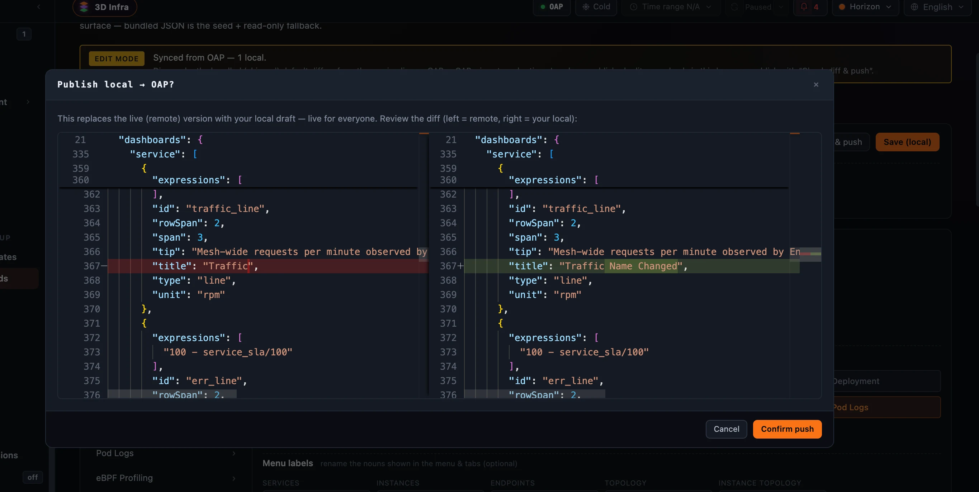Click "dashboards" sticky line in left pane

click(160, 140)
